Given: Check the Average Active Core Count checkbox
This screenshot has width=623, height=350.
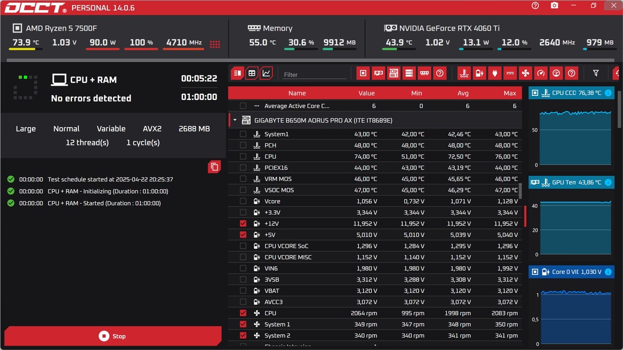Looking at the screenshot, I should (243, 106).
